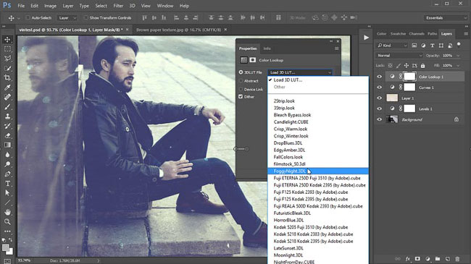Select the Zoom tool
This screenshot has height=264, width=471.
(x=7, y=222)
